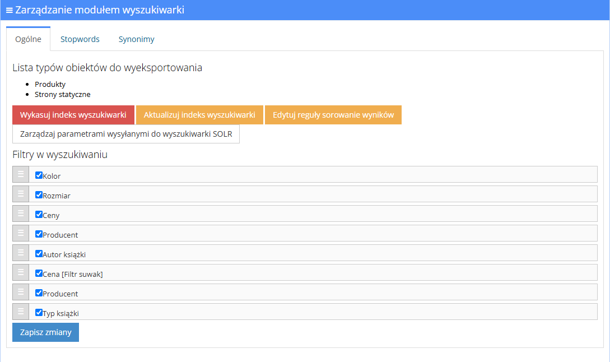Toggle the Rozmiar filter checkbox

click(x=39, y=194)
